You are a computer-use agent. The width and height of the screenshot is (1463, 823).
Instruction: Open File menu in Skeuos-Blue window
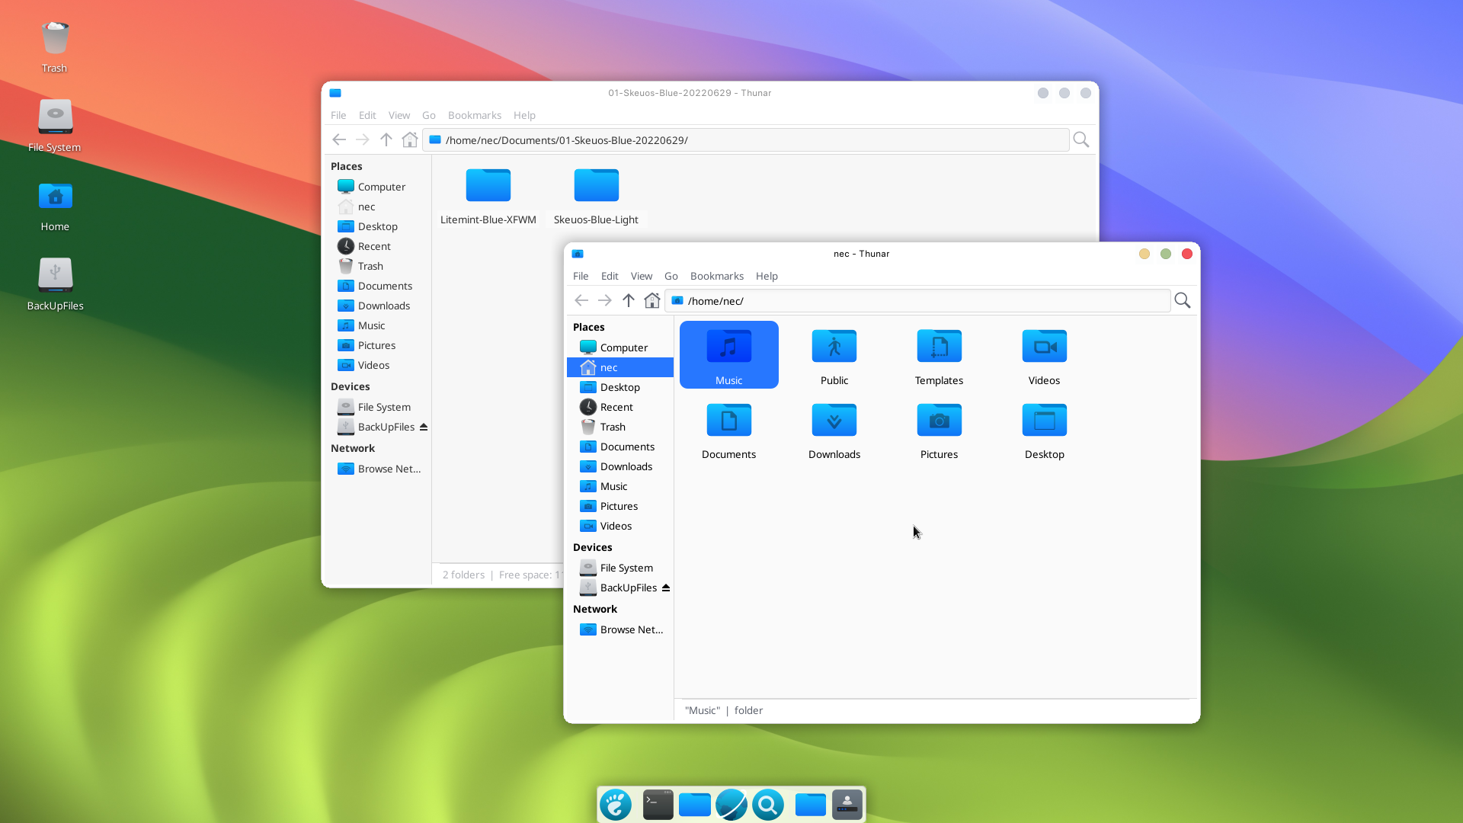(x=338, y=115)
